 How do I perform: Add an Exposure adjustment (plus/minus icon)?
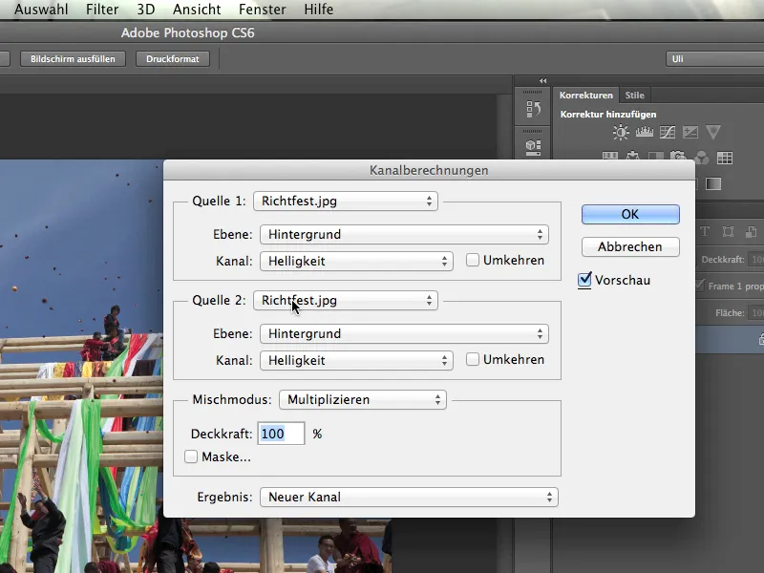[x=690, y=132]
